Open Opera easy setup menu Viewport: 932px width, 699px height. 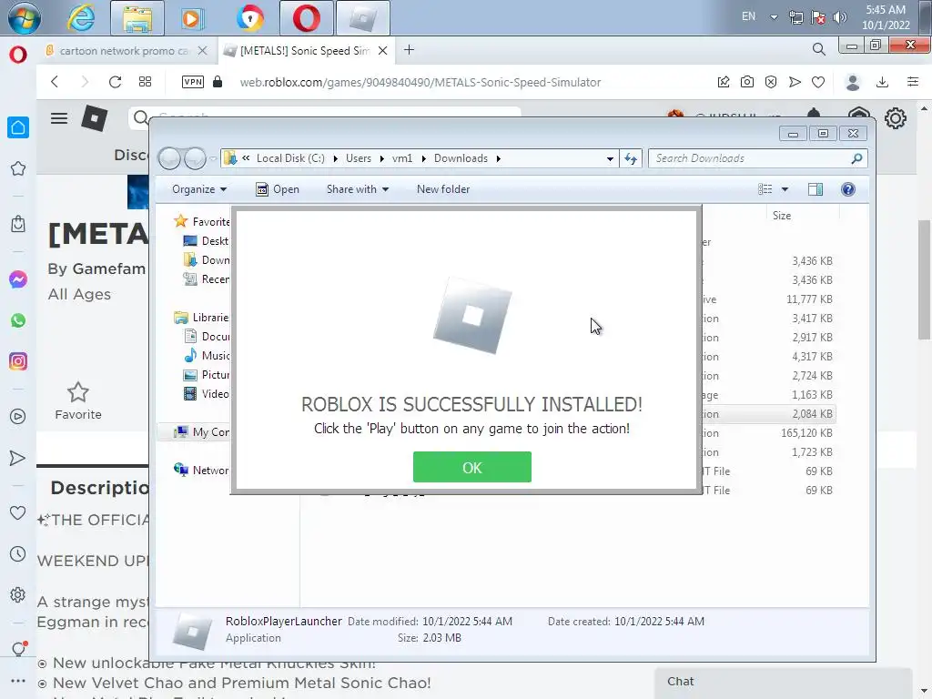point(913,82)
